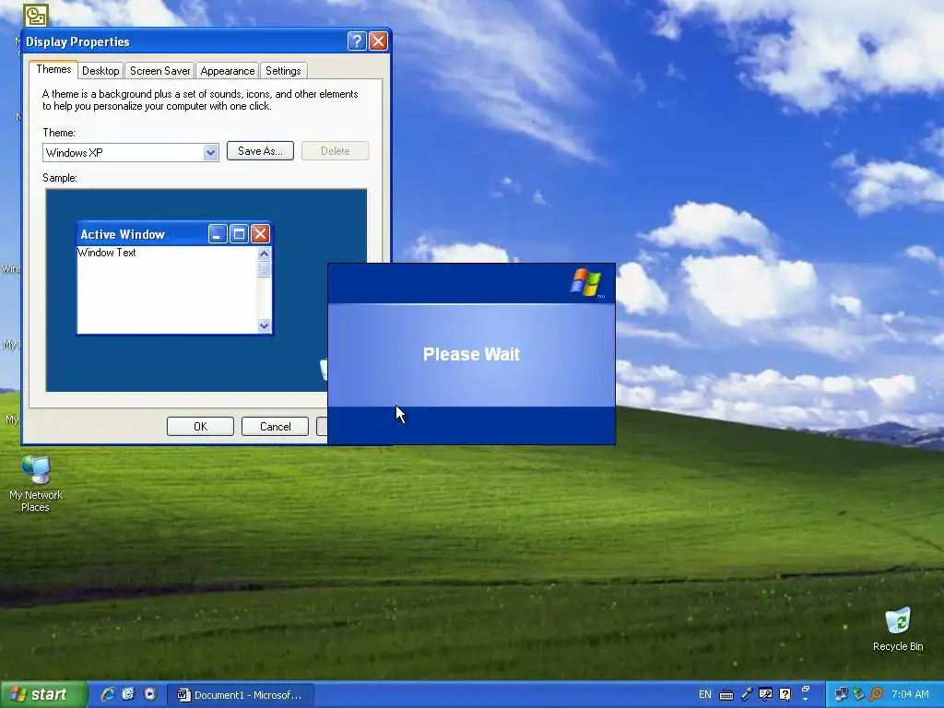The image size is (944, 708).
Task: Click the language bar restore icon
Action: (x=806, y=689)
